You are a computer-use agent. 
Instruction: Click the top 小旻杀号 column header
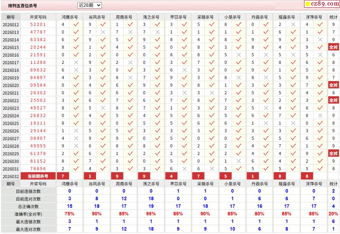click(232, 17)
